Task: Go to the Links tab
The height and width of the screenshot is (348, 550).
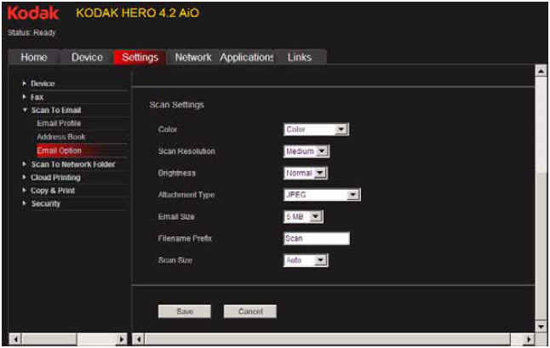Action: pyautogui.click(x=300, y=57)
